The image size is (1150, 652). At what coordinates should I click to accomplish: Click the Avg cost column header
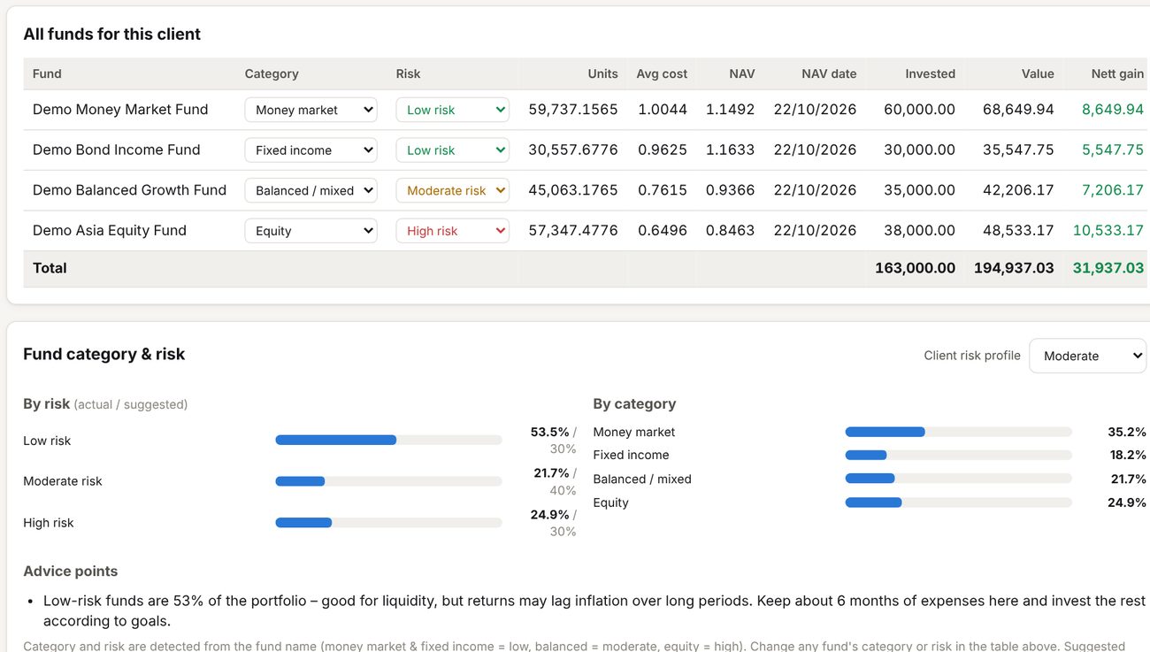[662, 73]
